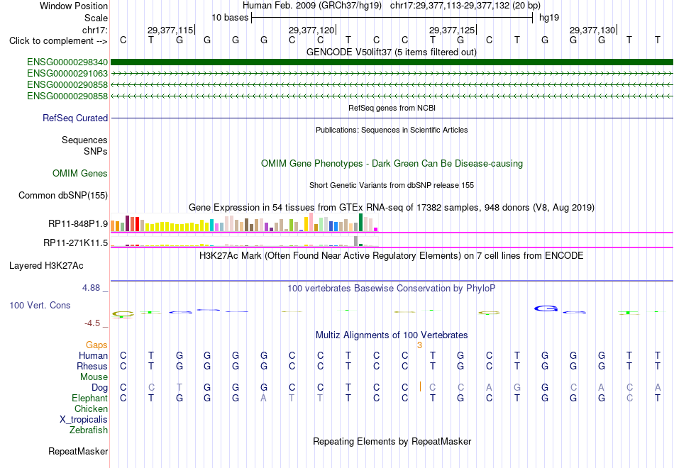The width and height of the screenshot is (674, 468).
Task: Click the RefSeq Curated blue intron line
Action: (x=392, y=118)
